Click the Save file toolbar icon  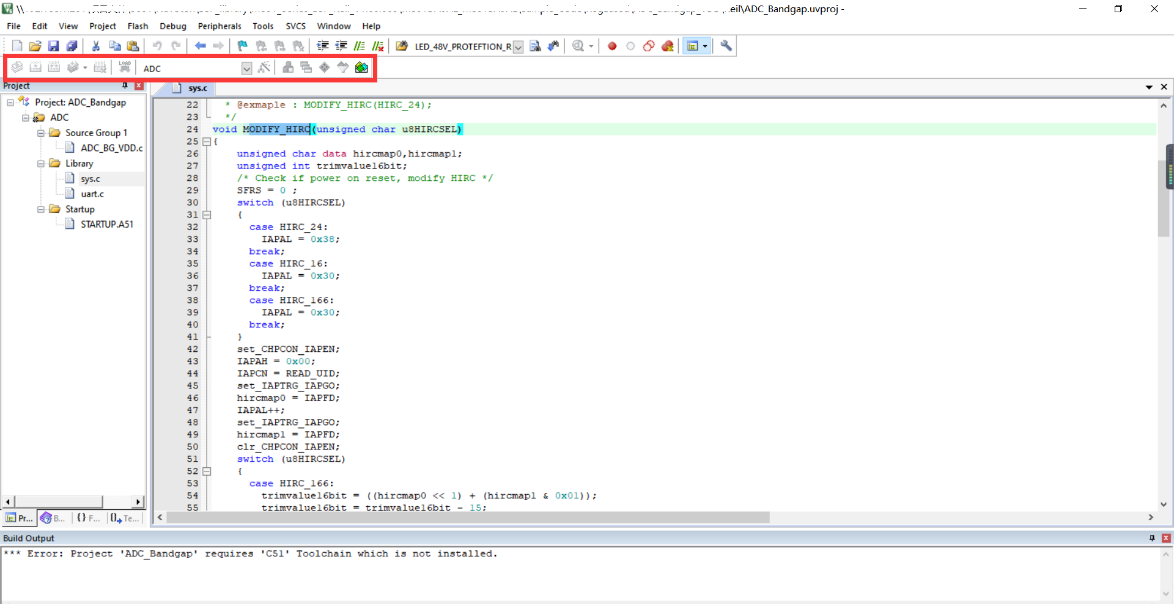coord(53,46)
